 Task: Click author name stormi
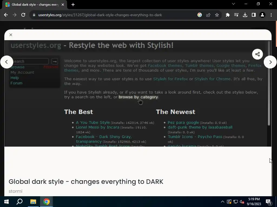point(15,191)
